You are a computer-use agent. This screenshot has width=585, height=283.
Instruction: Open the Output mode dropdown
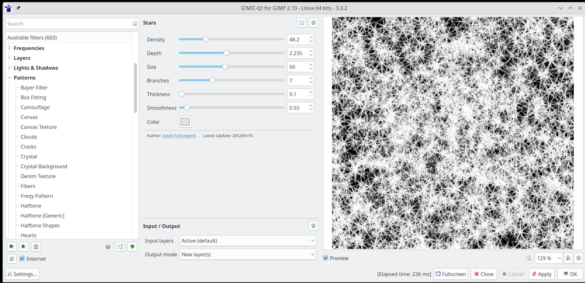point(248,254)
